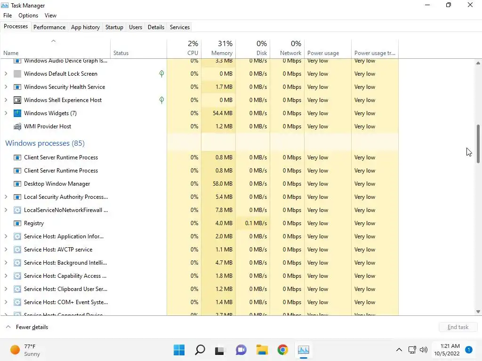Screen dimensions: 482x361
Task: Click the process list vertical scrollbar thumb
Action: click(x=478, y=144)
